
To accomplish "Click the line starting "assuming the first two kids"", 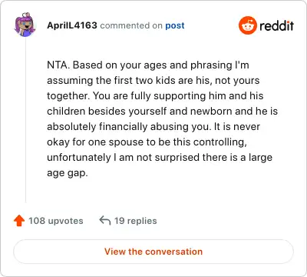I will coord(153,81).
